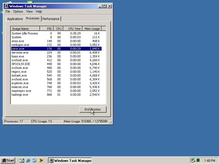Close the Windows Task Manager window
Image resolution: width=219 pixels, height=164 pixels.
point(109,6)
